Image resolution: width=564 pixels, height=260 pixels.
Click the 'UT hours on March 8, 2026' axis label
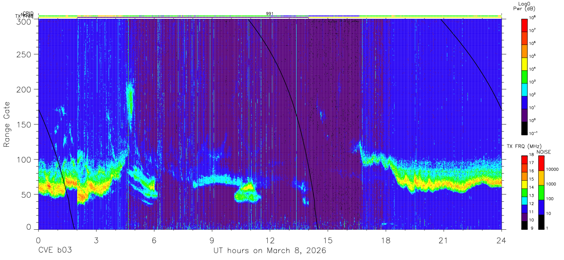click(x=270, y=251)
